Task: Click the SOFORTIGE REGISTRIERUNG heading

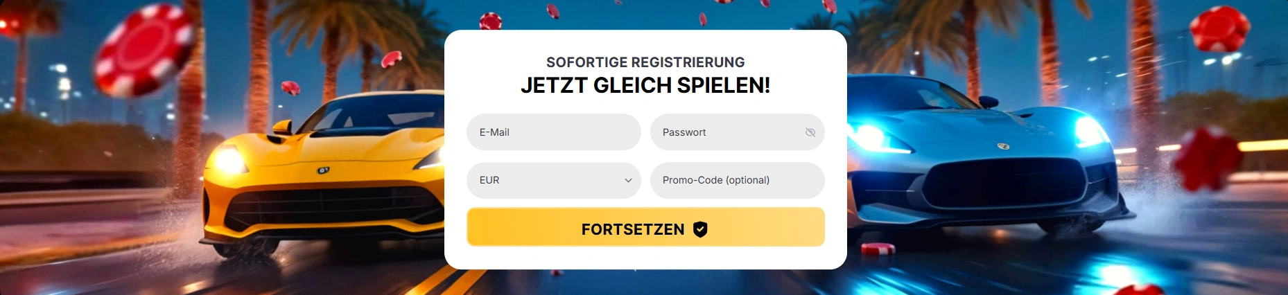Action: [x=645, y=62]
